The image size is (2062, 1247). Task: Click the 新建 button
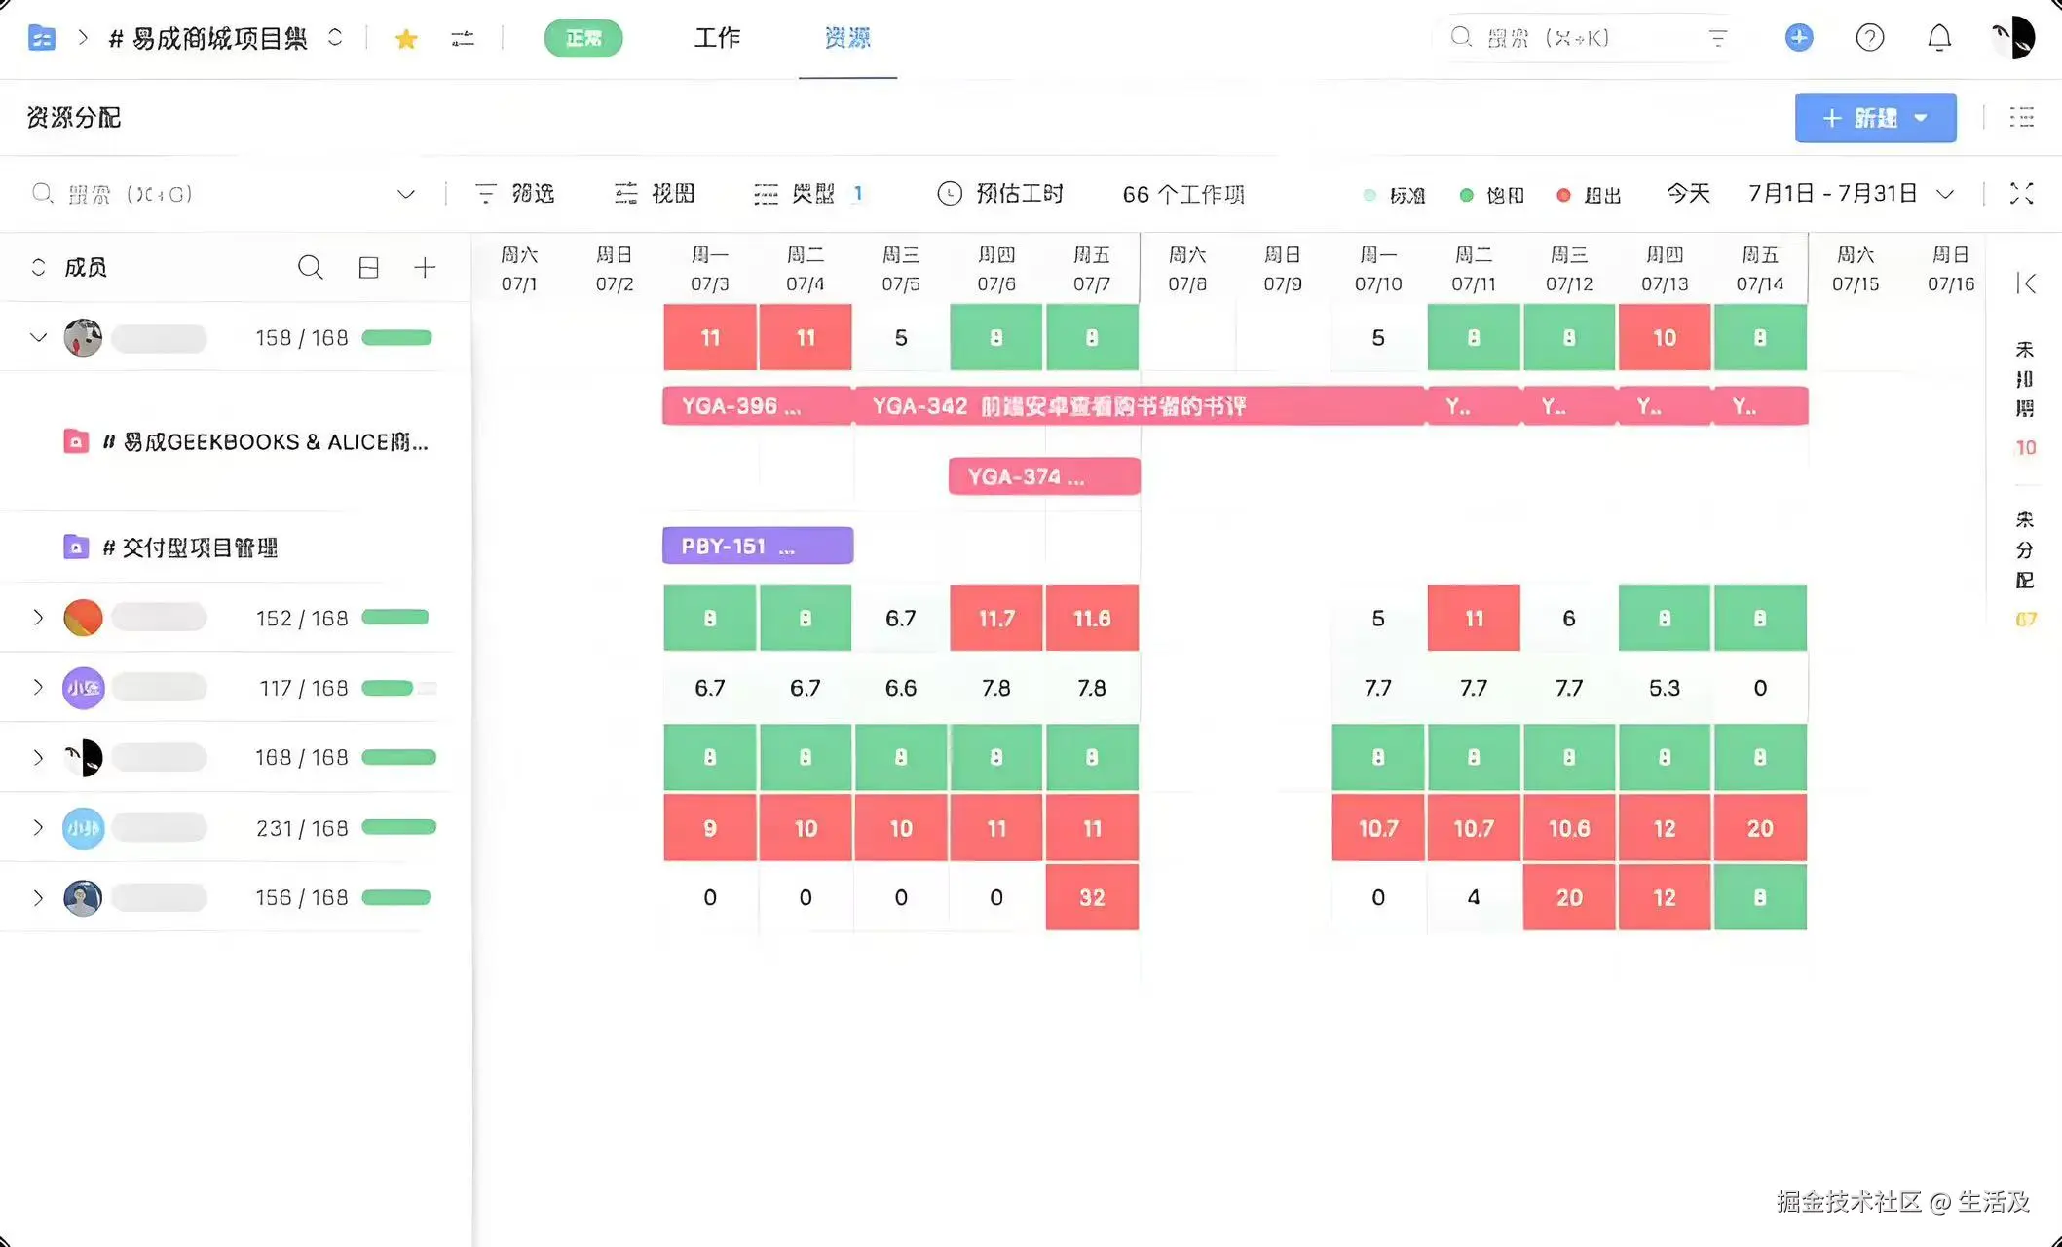(x=1860, y=118)
